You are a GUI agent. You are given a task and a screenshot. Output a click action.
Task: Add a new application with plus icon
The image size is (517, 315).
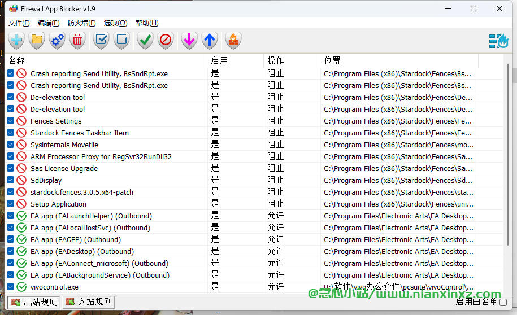(x=16, y=40)
